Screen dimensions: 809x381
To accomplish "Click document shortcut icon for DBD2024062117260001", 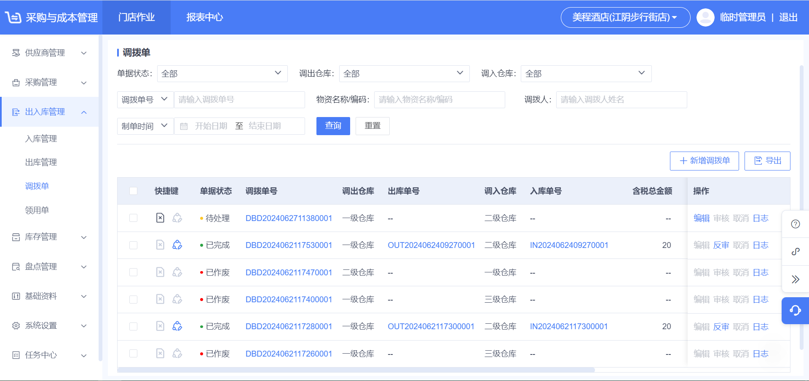I will (x=160, y=353).
